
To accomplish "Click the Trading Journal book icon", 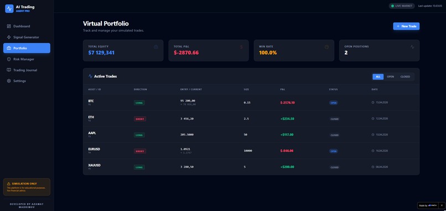I will [9, 70].
